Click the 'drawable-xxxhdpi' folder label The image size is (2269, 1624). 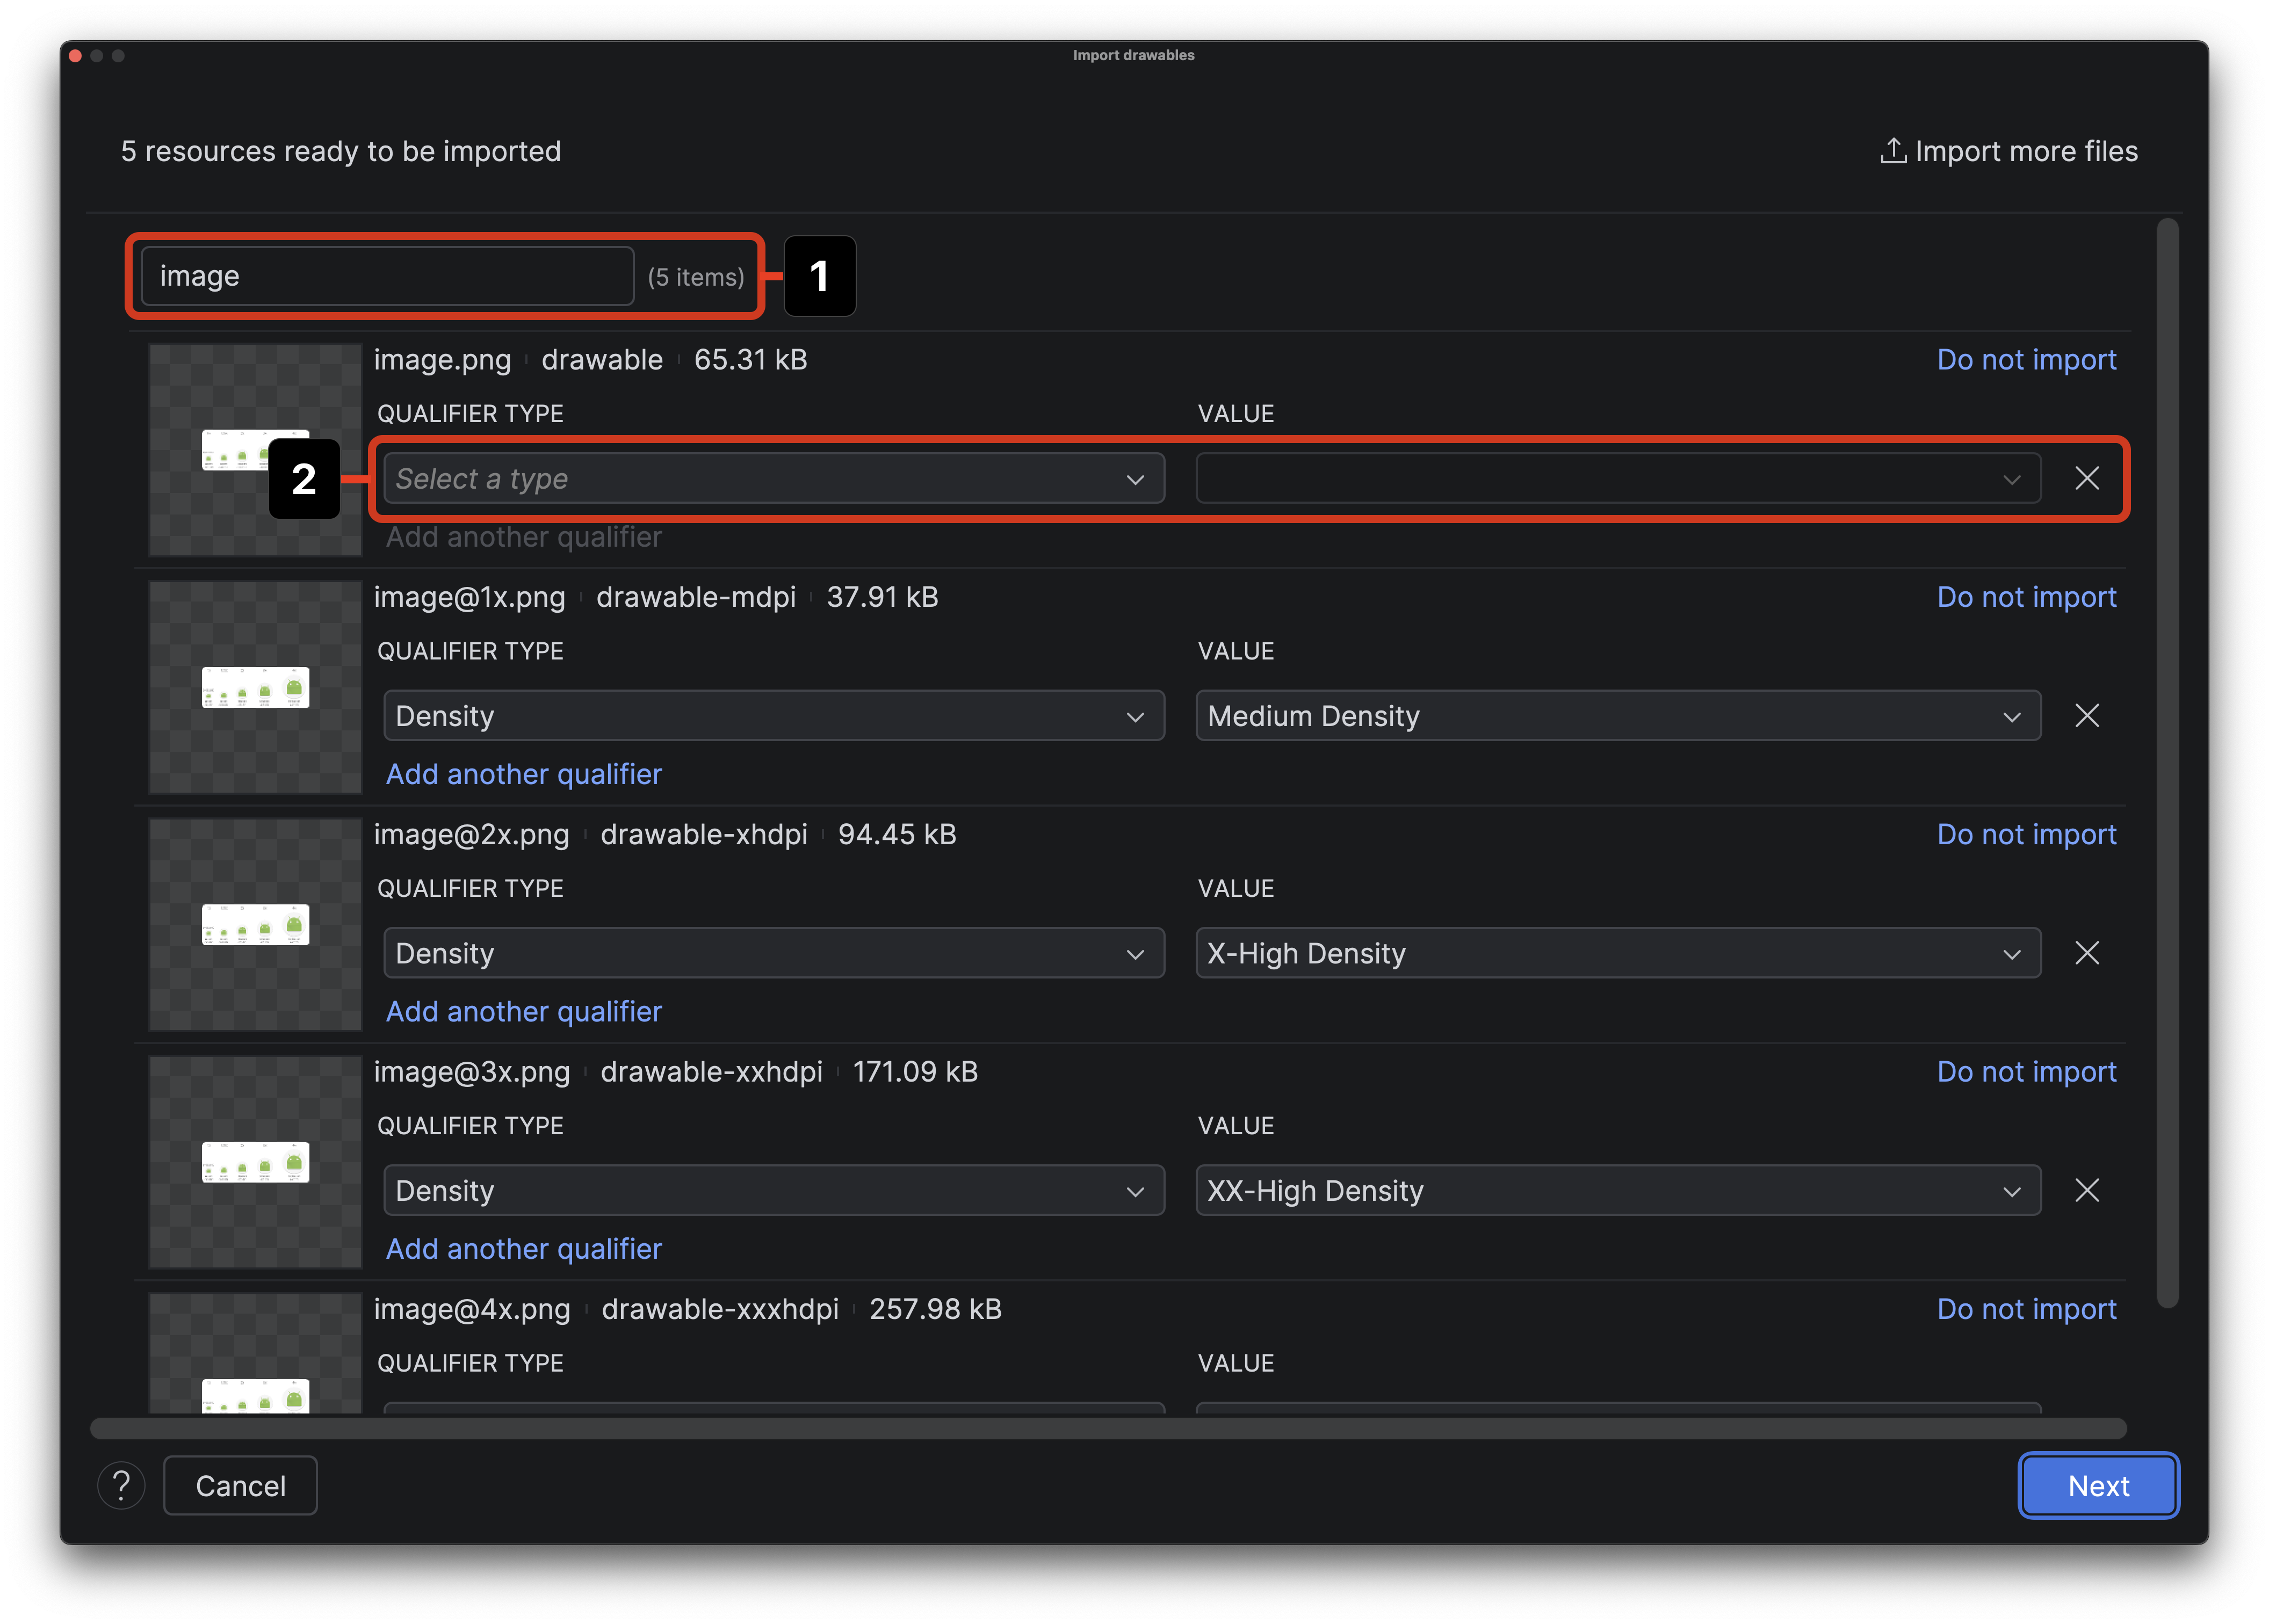[719, 1309]
